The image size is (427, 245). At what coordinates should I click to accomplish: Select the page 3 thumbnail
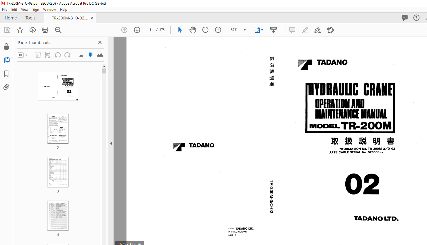point(58,172)
